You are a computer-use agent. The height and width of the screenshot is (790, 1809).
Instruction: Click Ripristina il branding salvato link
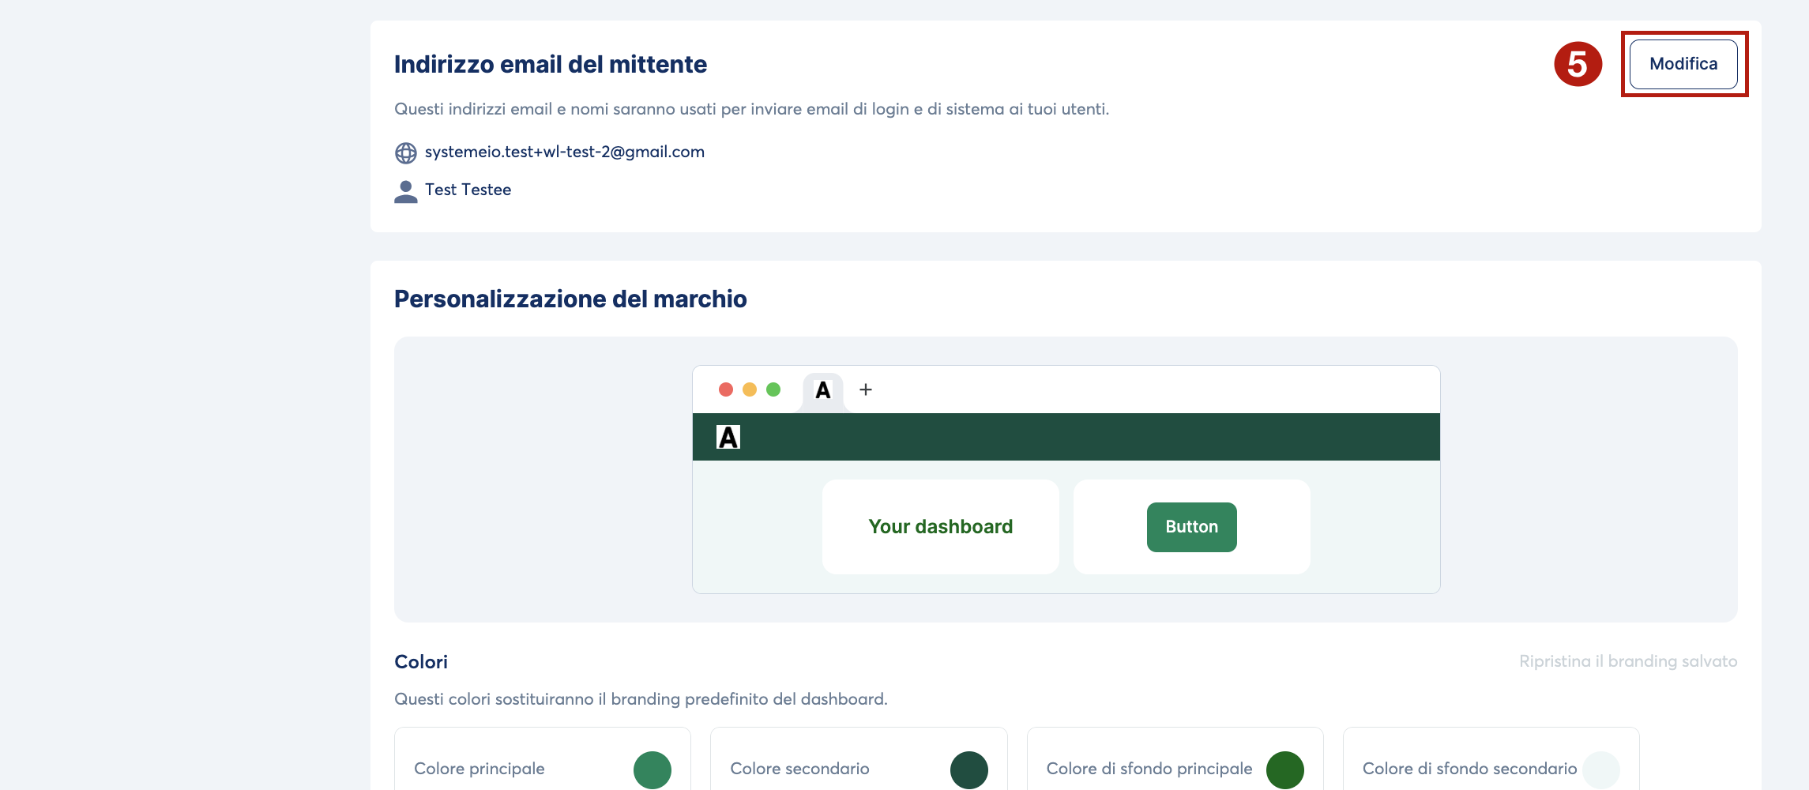[1628, 661]
